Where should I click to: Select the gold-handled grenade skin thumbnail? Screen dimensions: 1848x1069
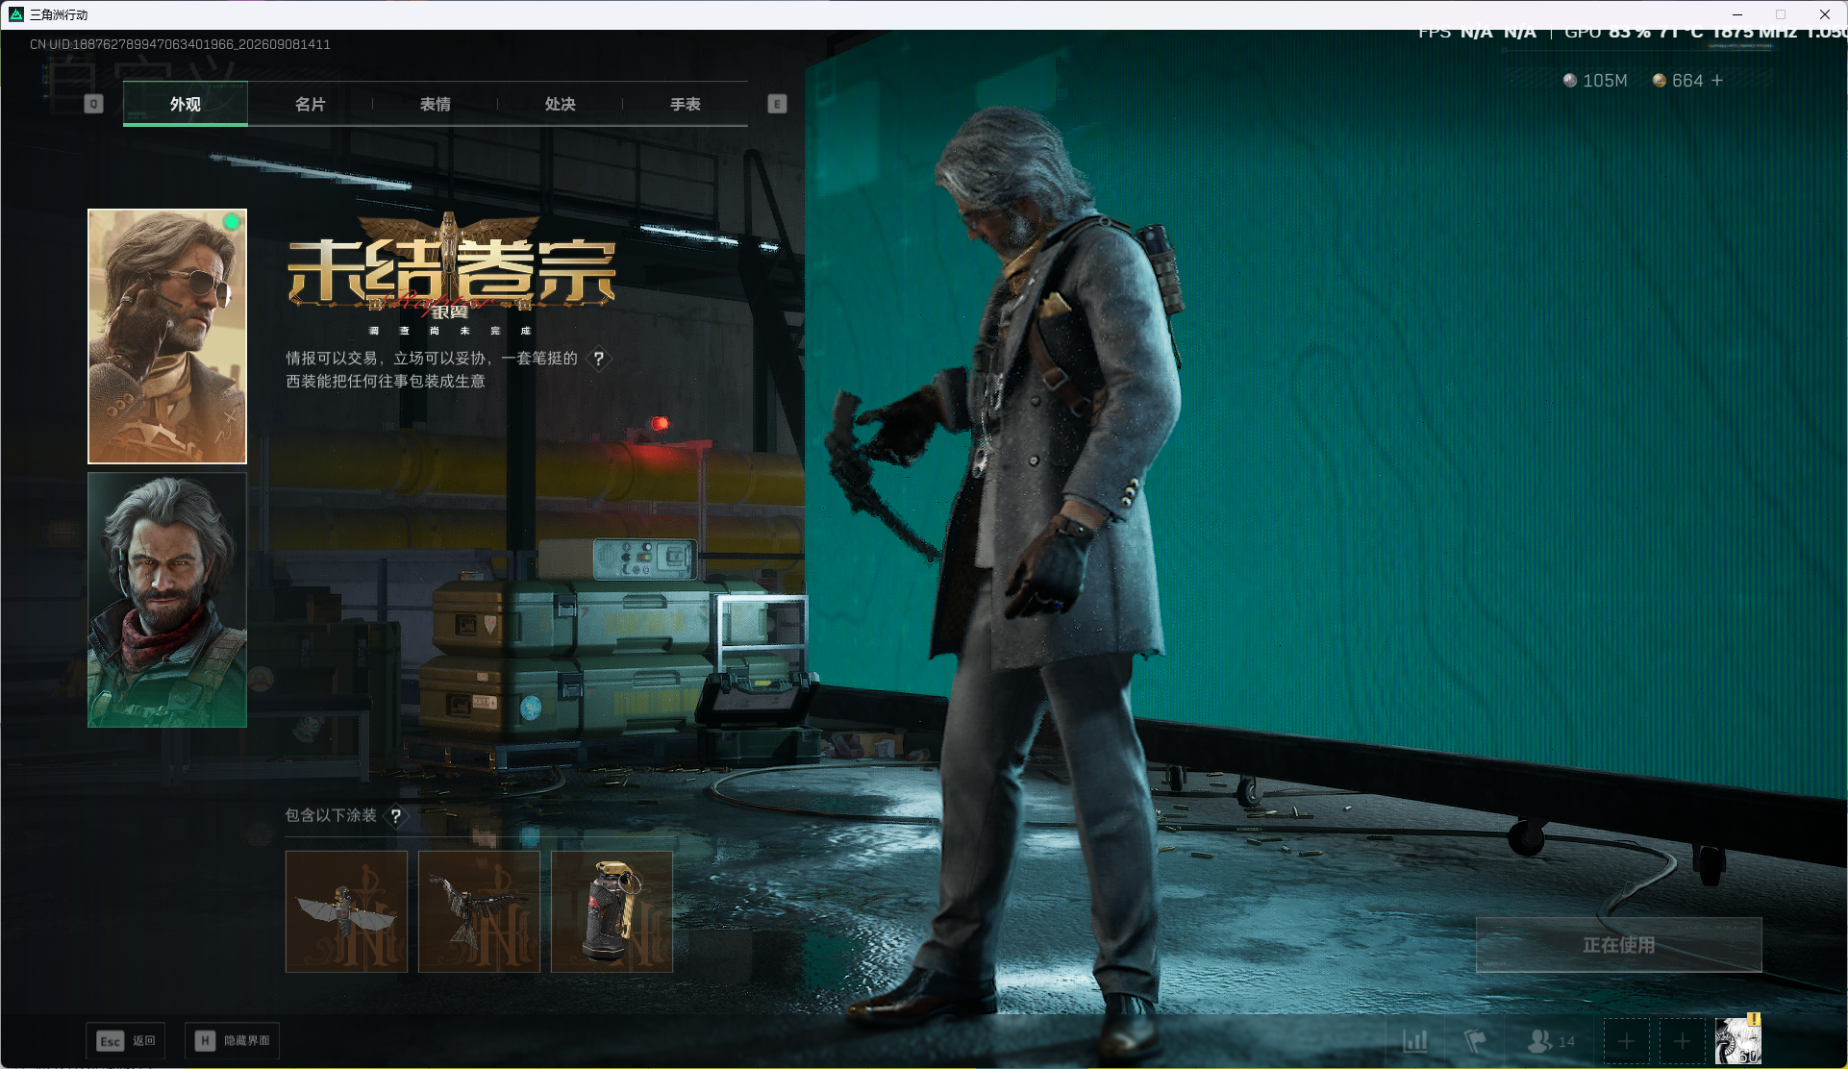612,911
